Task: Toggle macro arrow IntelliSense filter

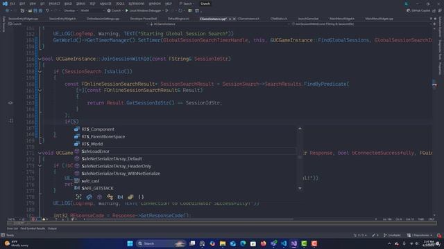Action: [120, 196]
